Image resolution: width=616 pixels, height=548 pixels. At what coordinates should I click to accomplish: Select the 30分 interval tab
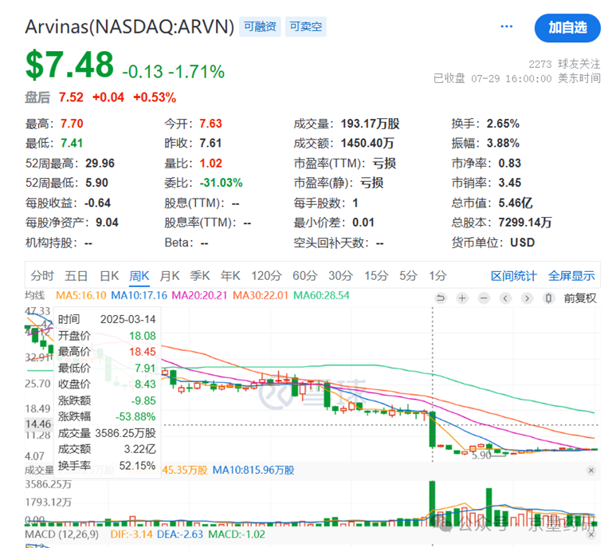[x=340, y=275]
